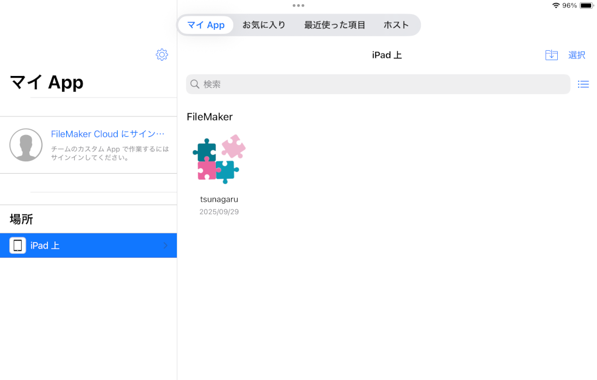The height and width of the screenshot is (380, 597).
Task: Switch to the お気に入り tab
Action: (x=264, y=25)
